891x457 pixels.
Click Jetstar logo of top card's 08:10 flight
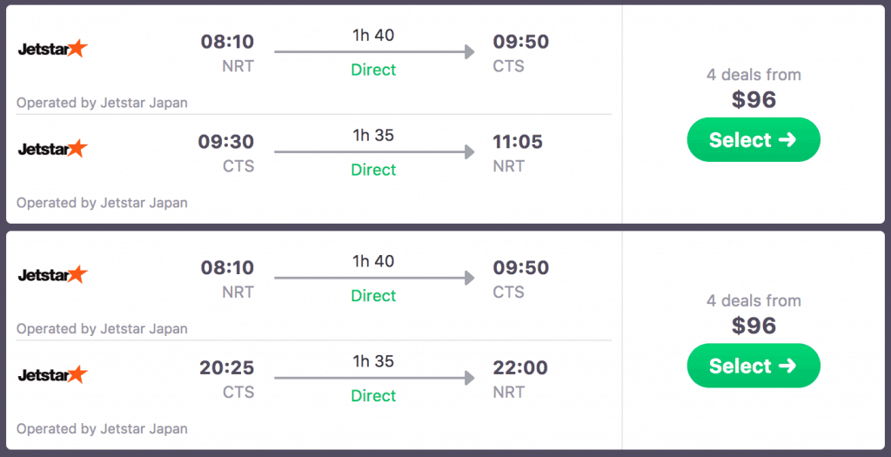53,49
